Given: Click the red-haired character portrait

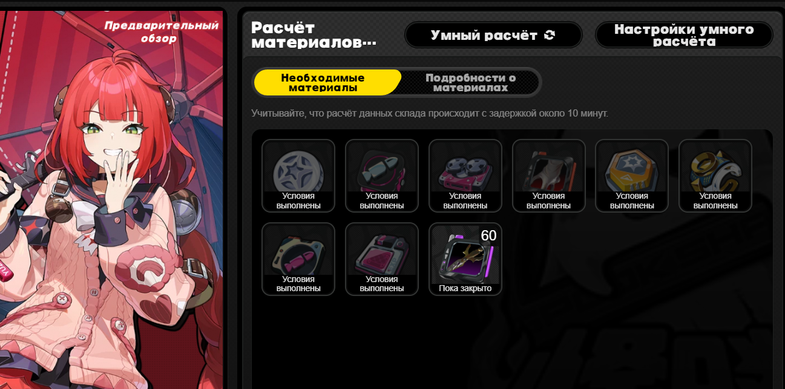Looking at the screenshot, I should [112, 199].
